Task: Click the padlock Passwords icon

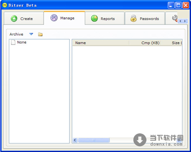Action: (133, 18)
